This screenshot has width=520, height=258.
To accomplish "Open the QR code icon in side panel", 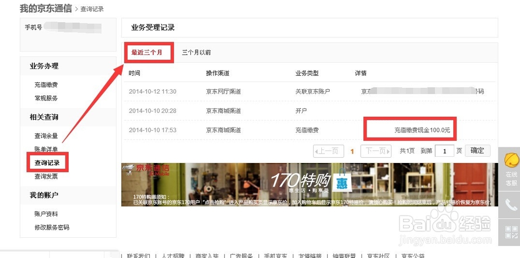I will pyautogui.click(x=511, y=232).
